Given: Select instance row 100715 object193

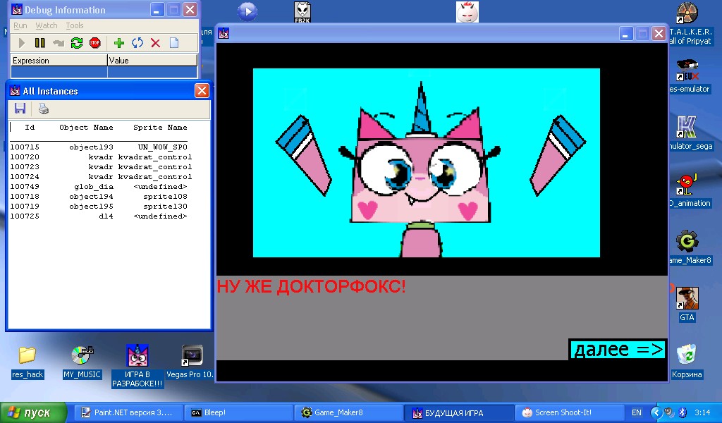Looking at the screenshot, I should click(x=99, y=147).
